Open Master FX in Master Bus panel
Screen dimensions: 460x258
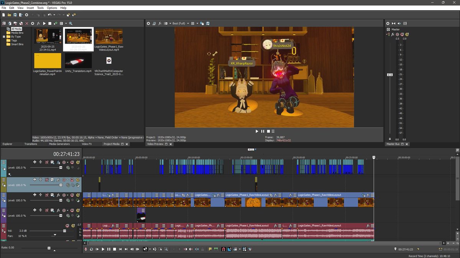393,34
